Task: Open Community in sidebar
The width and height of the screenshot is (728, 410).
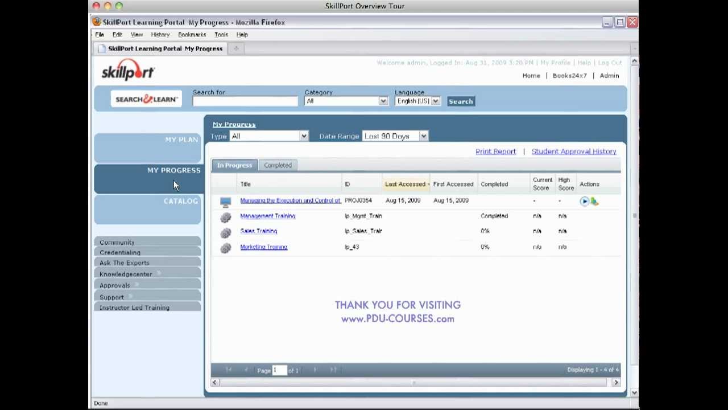Action: 147,242
